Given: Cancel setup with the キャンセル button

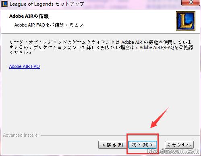Looking at the screenshot, I should tap(179, 145).
